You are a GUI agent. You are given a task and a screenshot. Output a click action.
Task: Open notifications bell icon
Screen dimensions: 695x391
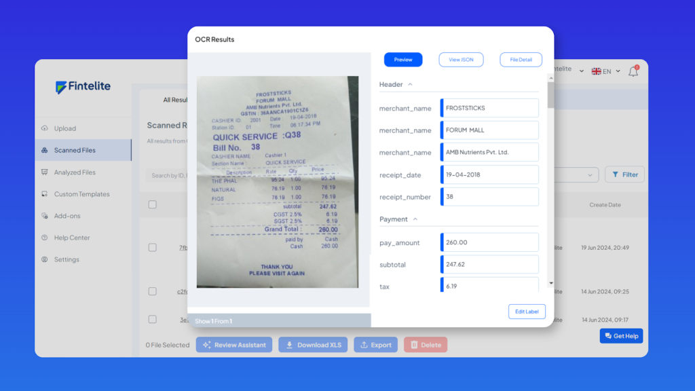pyautogui.click(x=633, y=71)
